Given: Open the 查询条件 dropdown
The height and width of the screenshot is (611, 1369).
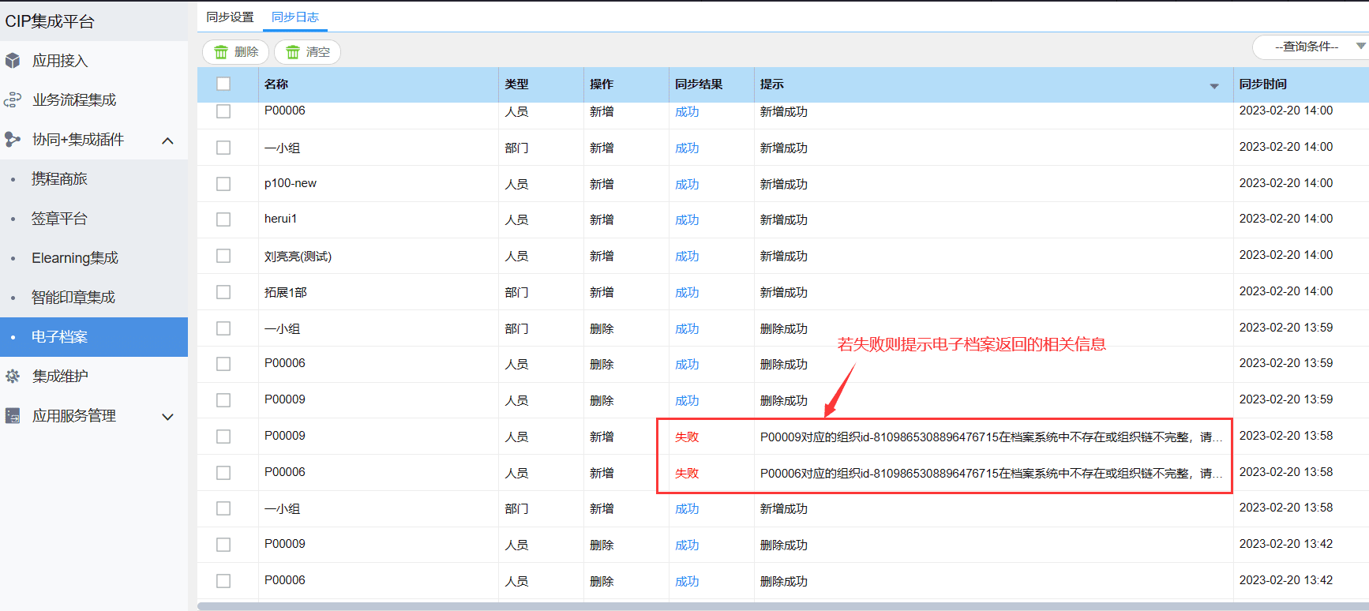Looking at the screenshot, I should click(x=1311, y=47).
